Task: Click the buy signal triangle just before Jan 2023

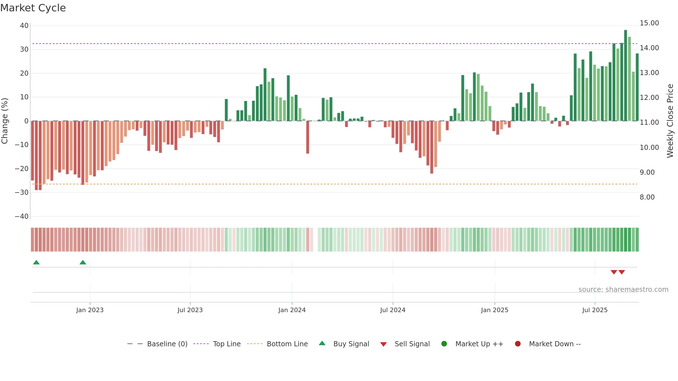Action: pos(83,262)
